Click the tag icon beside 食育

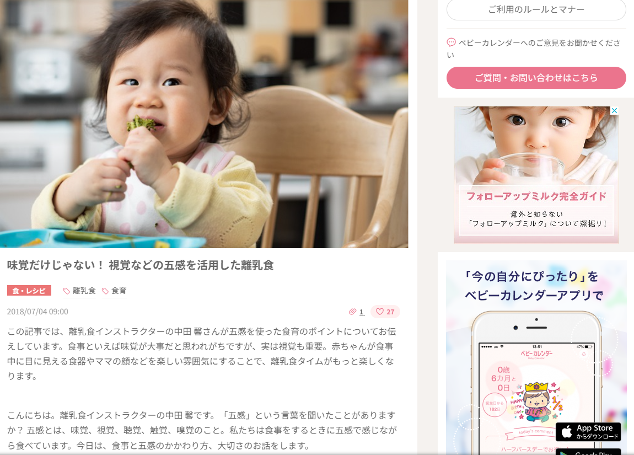point(105,291)
